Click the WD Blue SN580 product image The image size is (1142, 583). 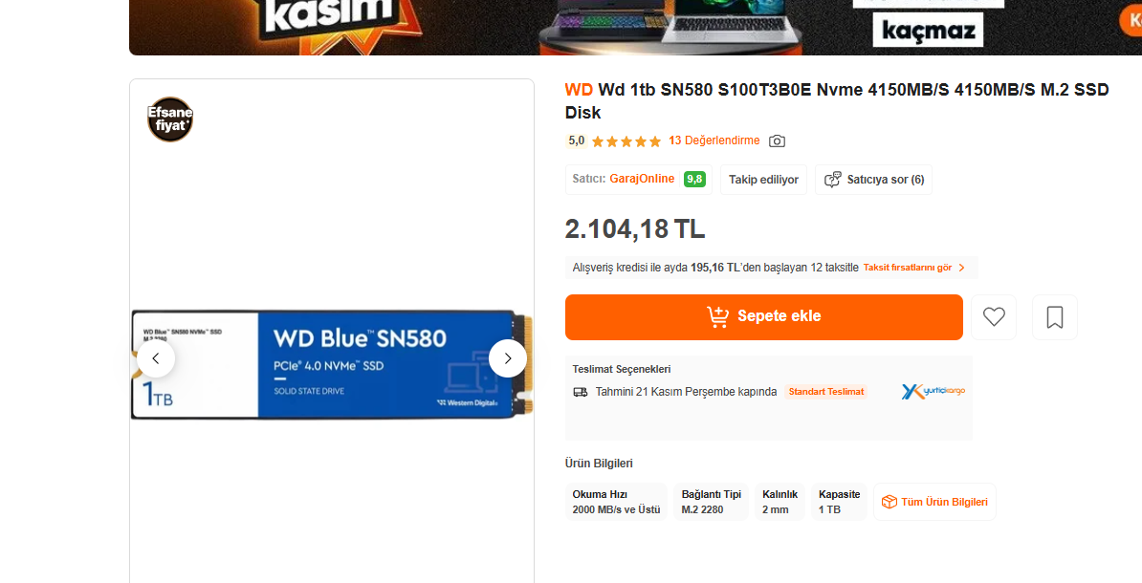[332, 364]
